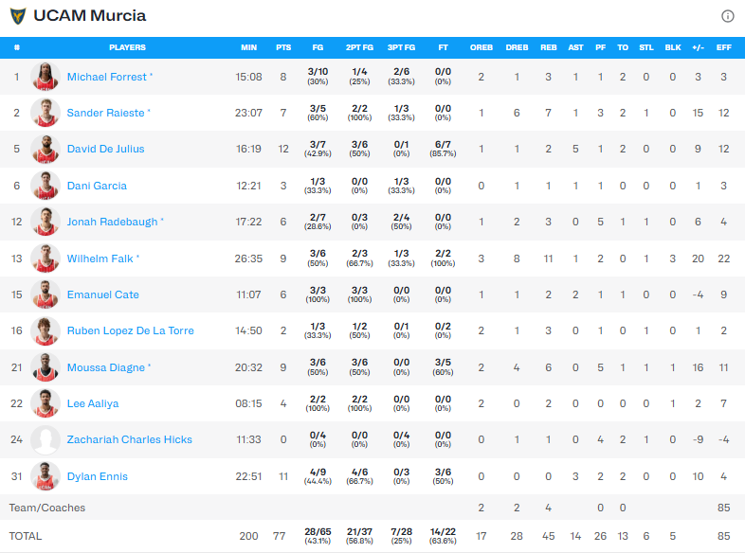Sort table by PTS column header

click(283, 47)
